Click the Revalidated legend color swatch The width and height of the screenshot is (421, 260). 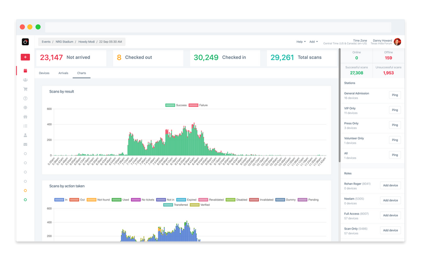pyautogui.click(x=203, y=200)
